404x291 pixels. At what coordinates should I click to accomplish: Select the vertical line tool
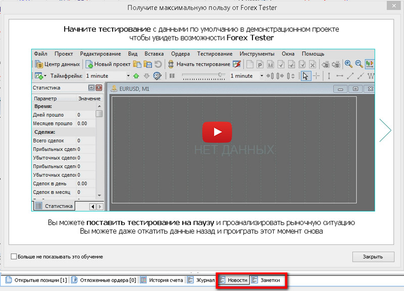click(329, 76)
